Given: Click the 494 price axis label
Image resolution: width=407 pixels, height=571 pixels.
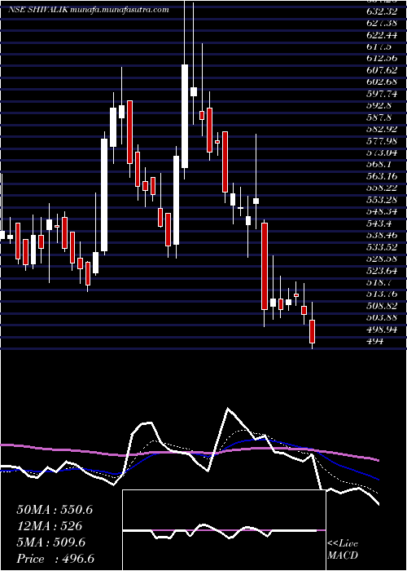Looking at the screenshot, I should [x=374, y=342].
